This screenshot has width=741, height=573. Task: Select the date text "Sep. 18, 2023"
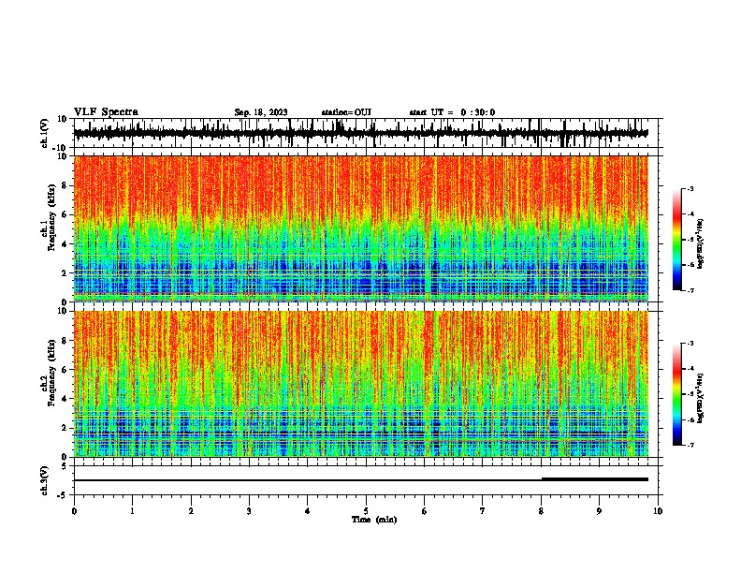261,112
